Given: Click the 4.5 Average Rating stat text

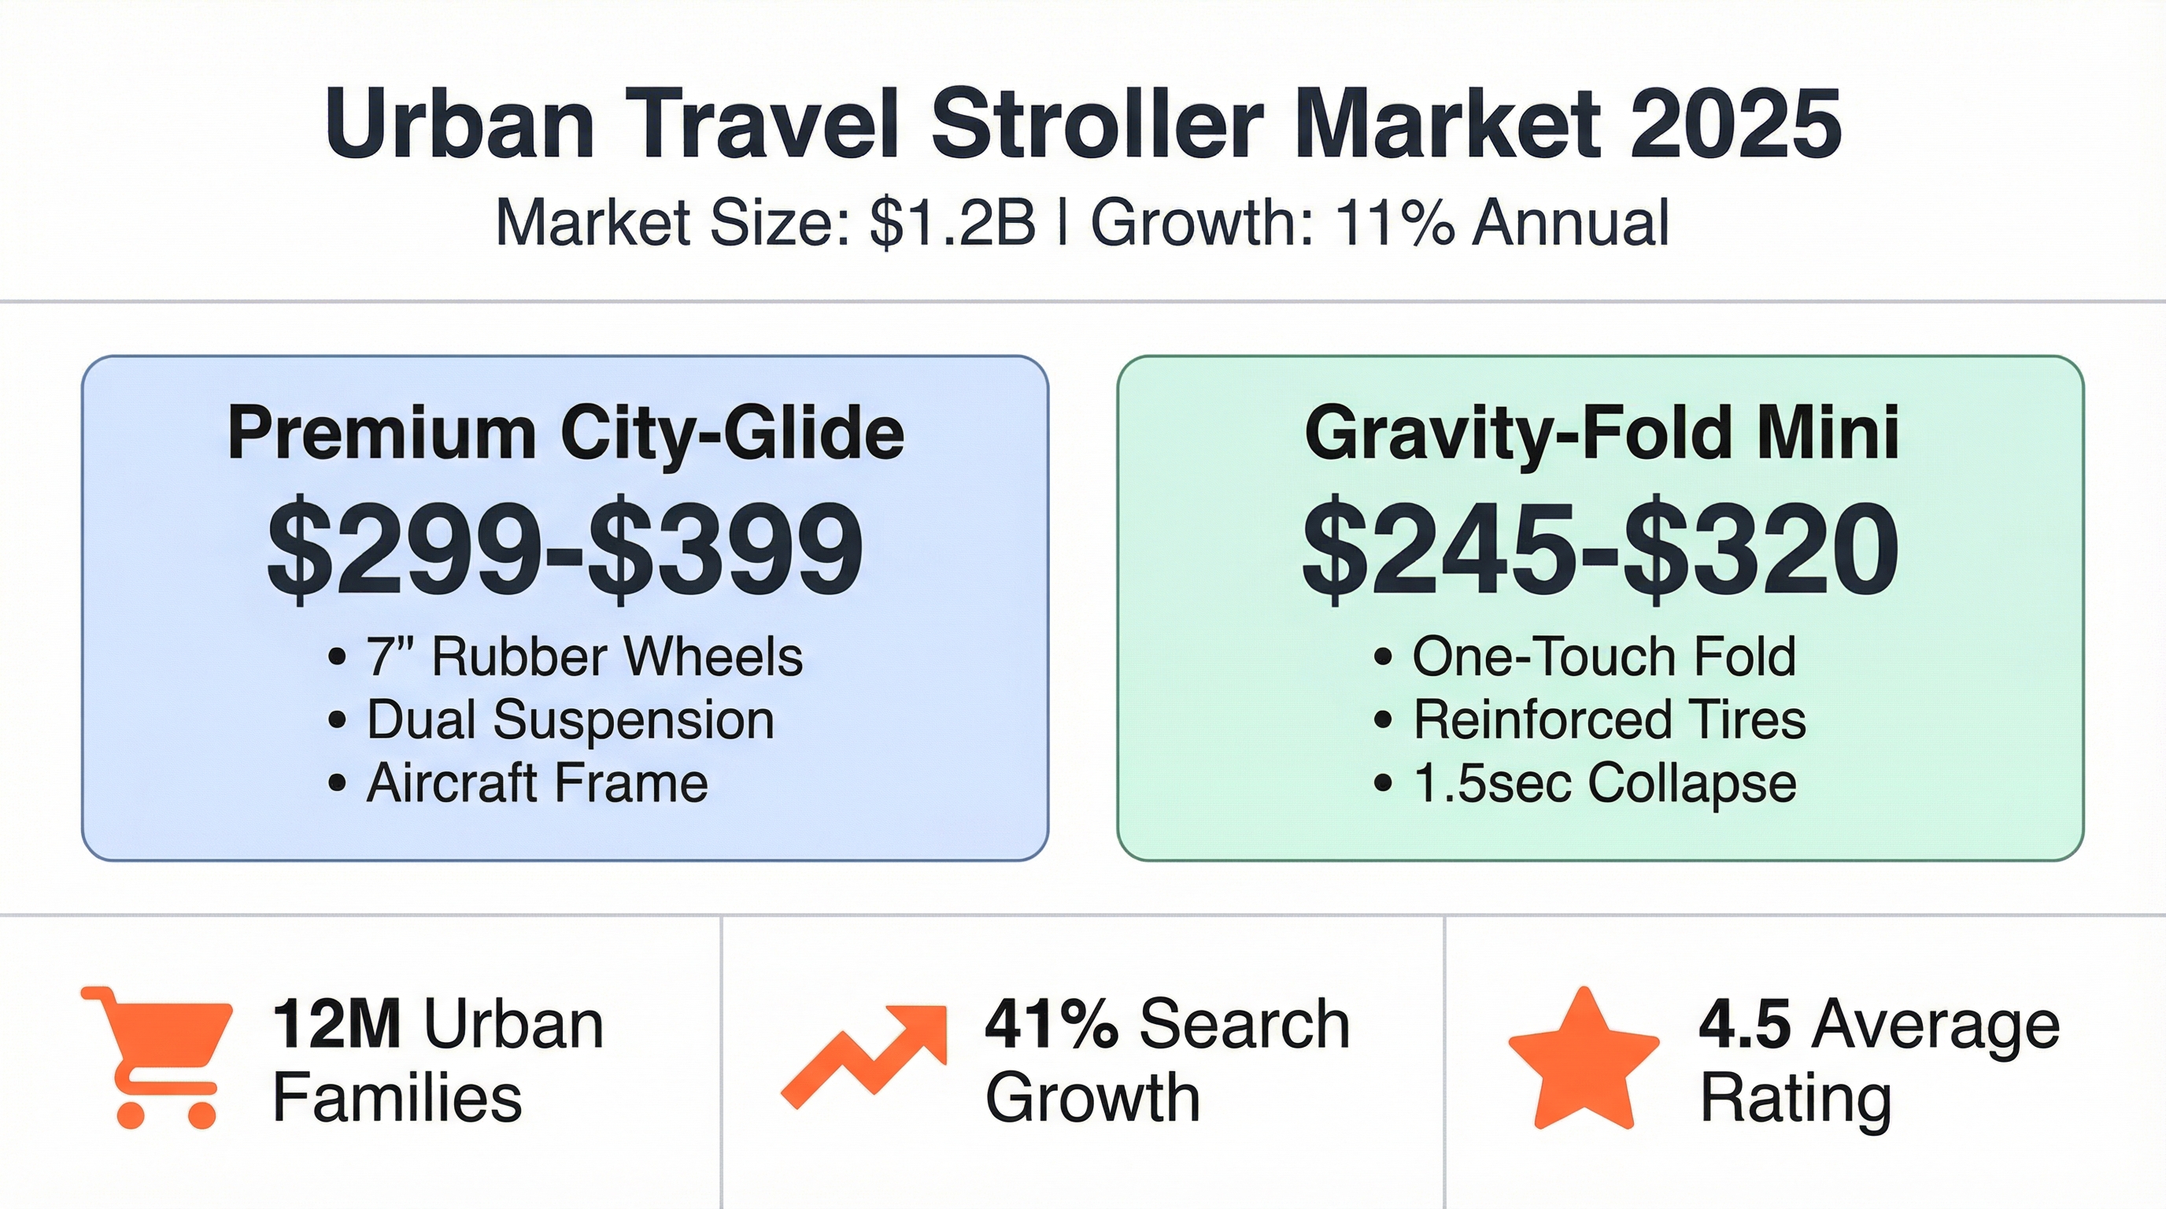Looking at the screenshot, I should pyautogui.click(x=1879, y=1061).
